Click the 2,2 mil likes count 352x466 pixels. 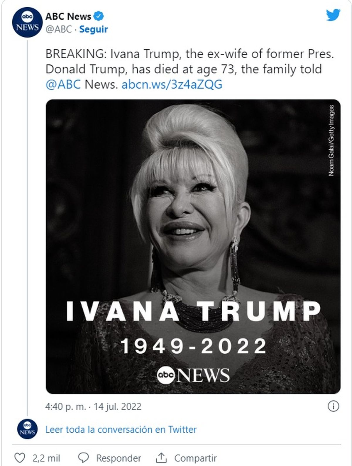pyautogui.click(x=46, y=458)
